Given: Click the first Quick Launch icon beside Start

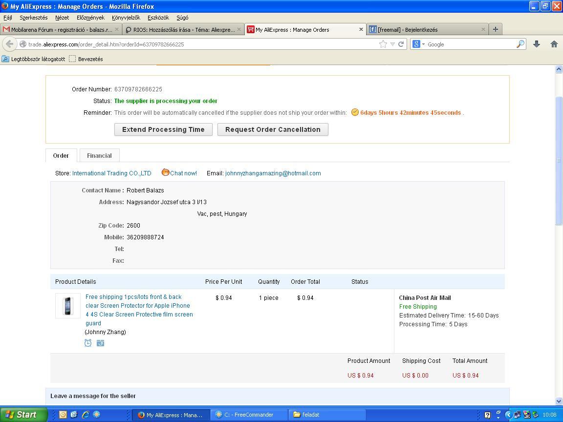Looking at the screenshot, I should [63, 415].
